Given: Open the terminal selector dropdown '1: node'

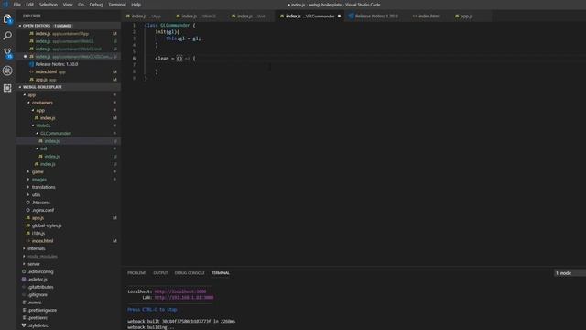Looking at the screenshot, I should tap(570, 273).
